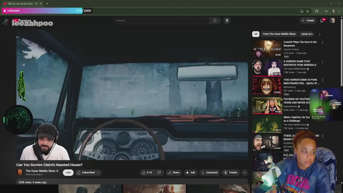Dislike the video with thumbs down

click(x=159, y=173)
